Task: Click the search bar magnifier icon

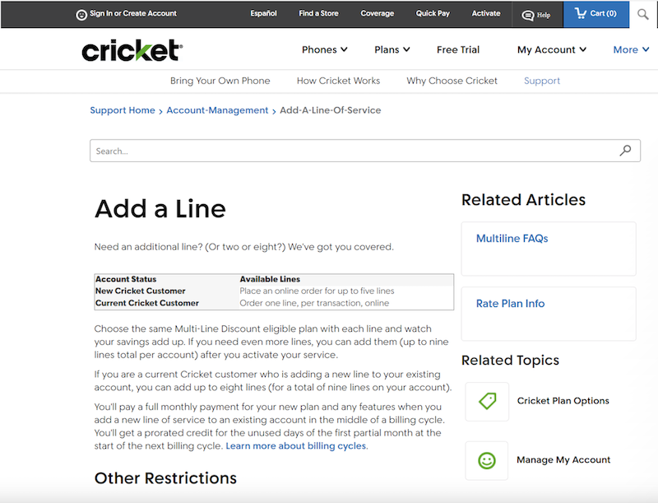Action: 626,151
